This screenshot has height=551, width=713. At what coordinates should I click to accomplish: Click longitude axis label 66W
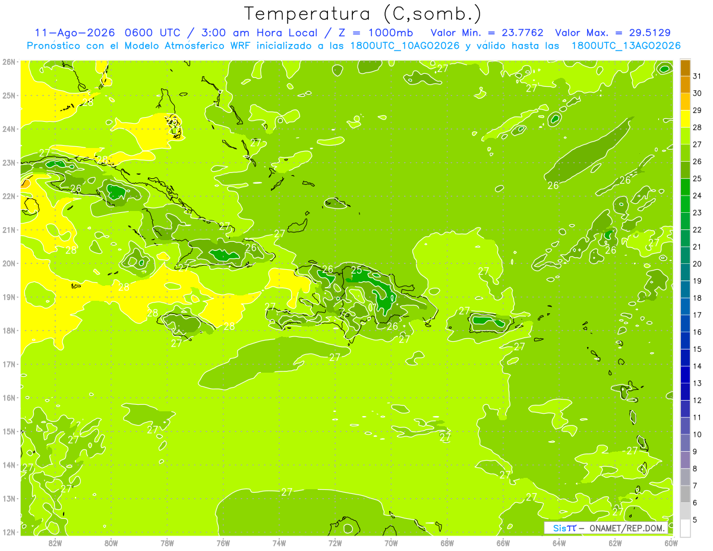(503, 543)
